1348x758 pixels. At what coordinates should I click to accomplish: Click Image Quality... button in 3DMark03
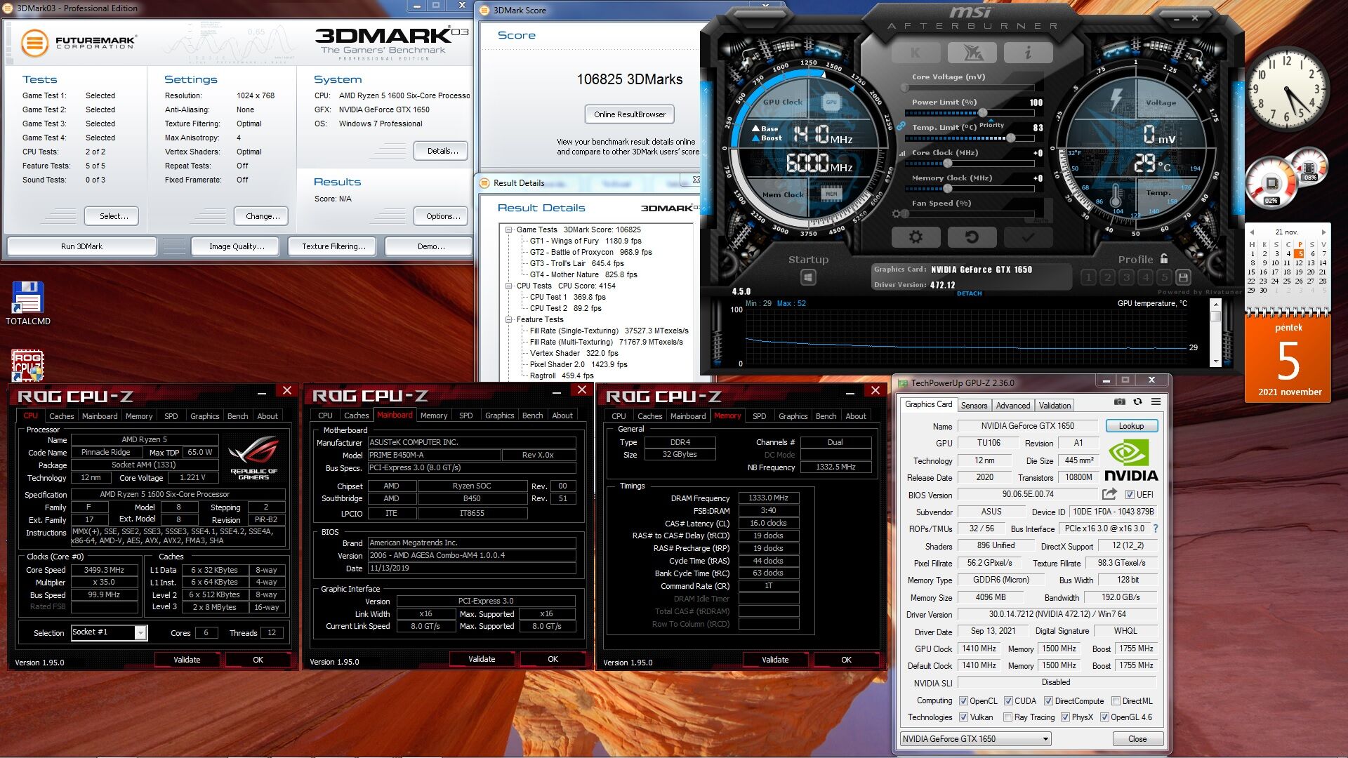[x=236, y=246]
